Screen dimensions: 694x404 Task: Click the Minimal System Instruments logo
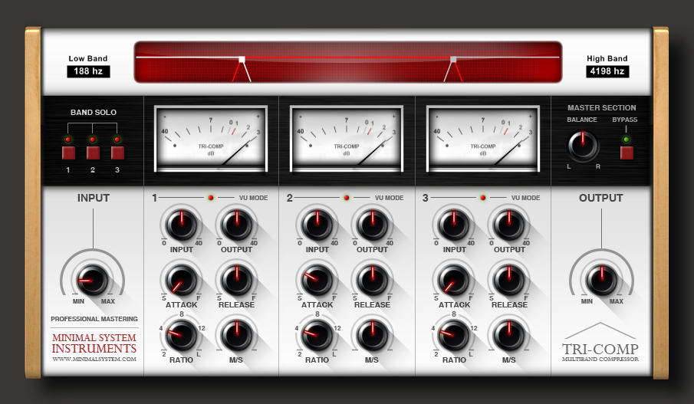94,343
